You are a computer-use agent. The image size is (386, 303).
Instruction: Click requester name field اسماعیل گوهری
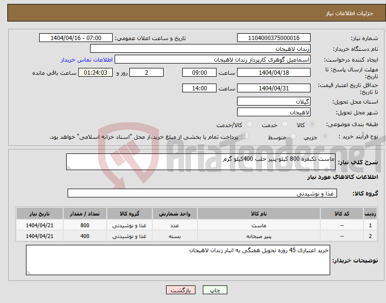[213, 60]
